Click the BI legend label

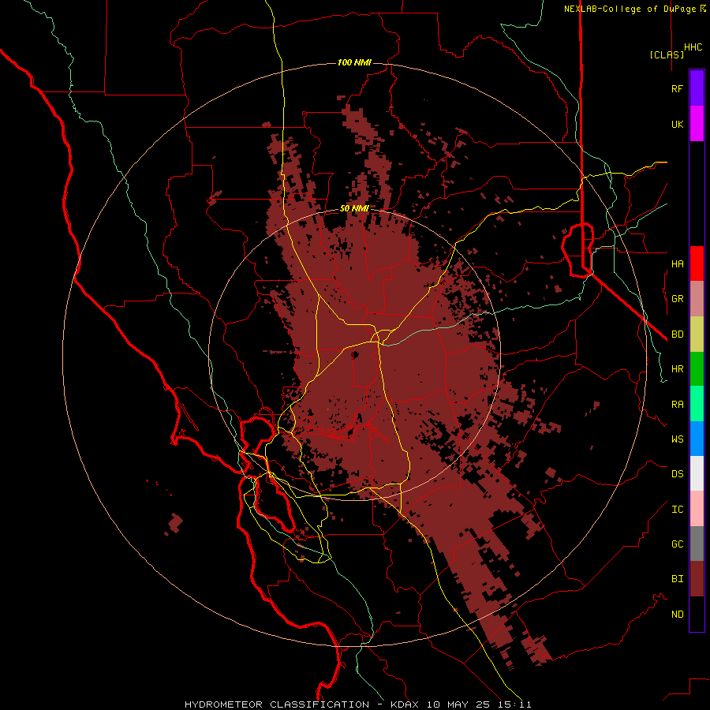pos(677,578)
